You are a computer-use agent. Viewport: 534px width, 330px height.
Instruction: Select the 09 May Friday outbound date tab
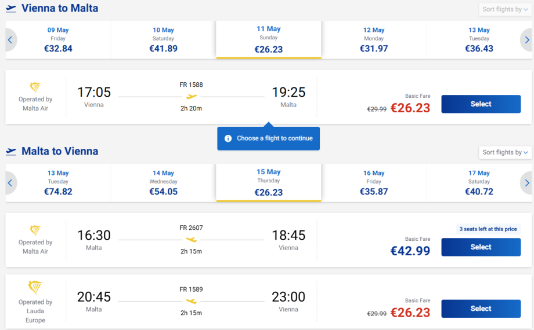point(58,39)
